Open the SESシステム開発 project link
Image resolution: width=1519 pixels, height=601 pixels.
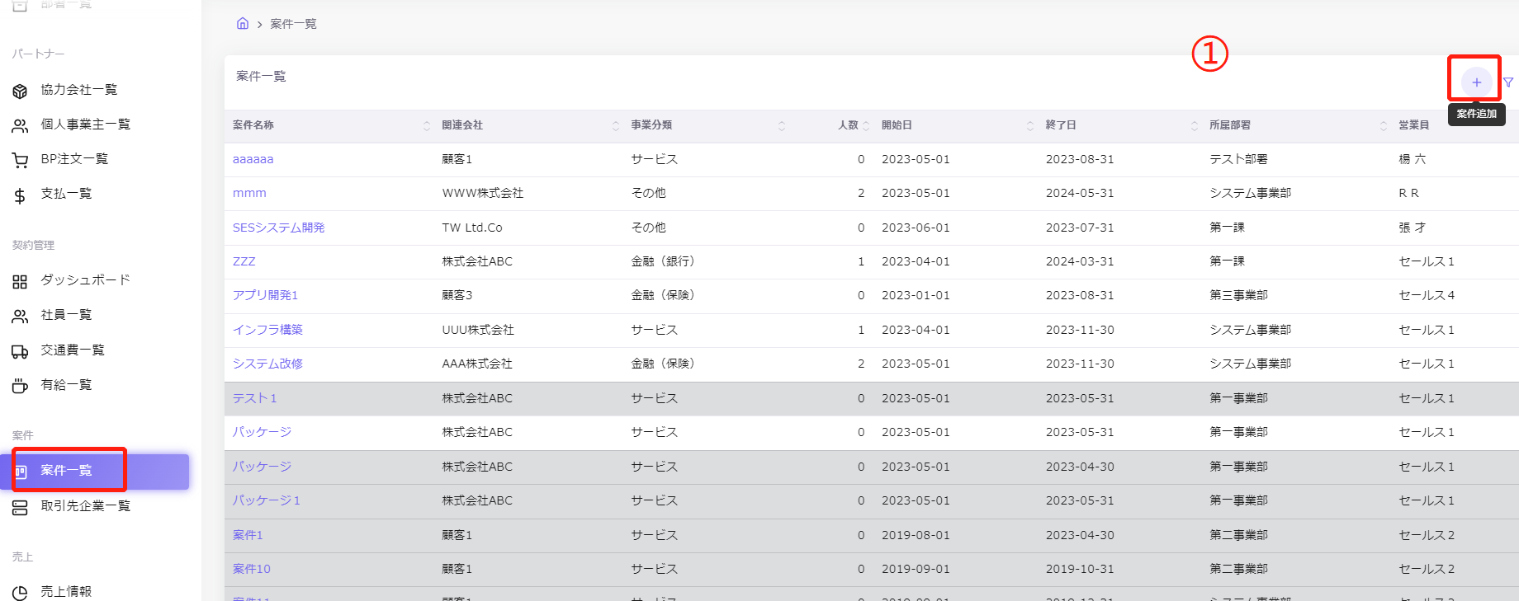point(278,228)
